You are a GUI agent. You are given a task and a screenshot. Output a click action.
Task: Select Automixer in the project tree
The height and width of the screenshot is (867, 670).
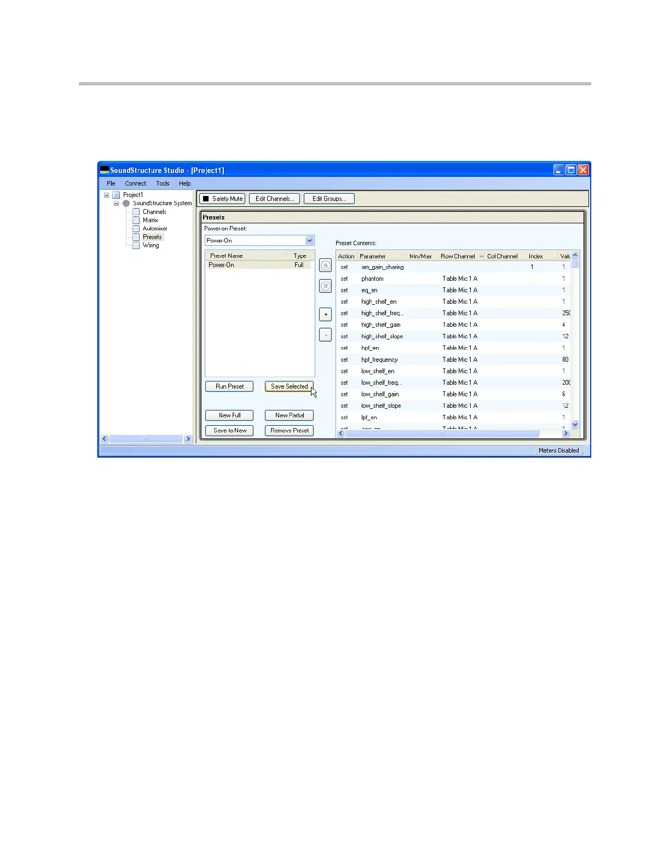(155, 228)
